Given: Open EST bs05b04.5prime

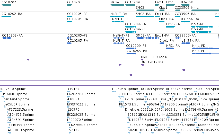Looking at the screenshot, I should (x=16, y=104).
